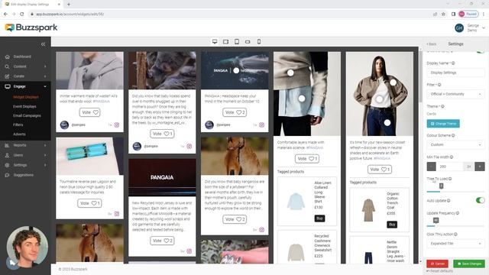The width and height of the screenshot is (489, 275).
Task: Click the red Cancel button
Action: [437, 264]
